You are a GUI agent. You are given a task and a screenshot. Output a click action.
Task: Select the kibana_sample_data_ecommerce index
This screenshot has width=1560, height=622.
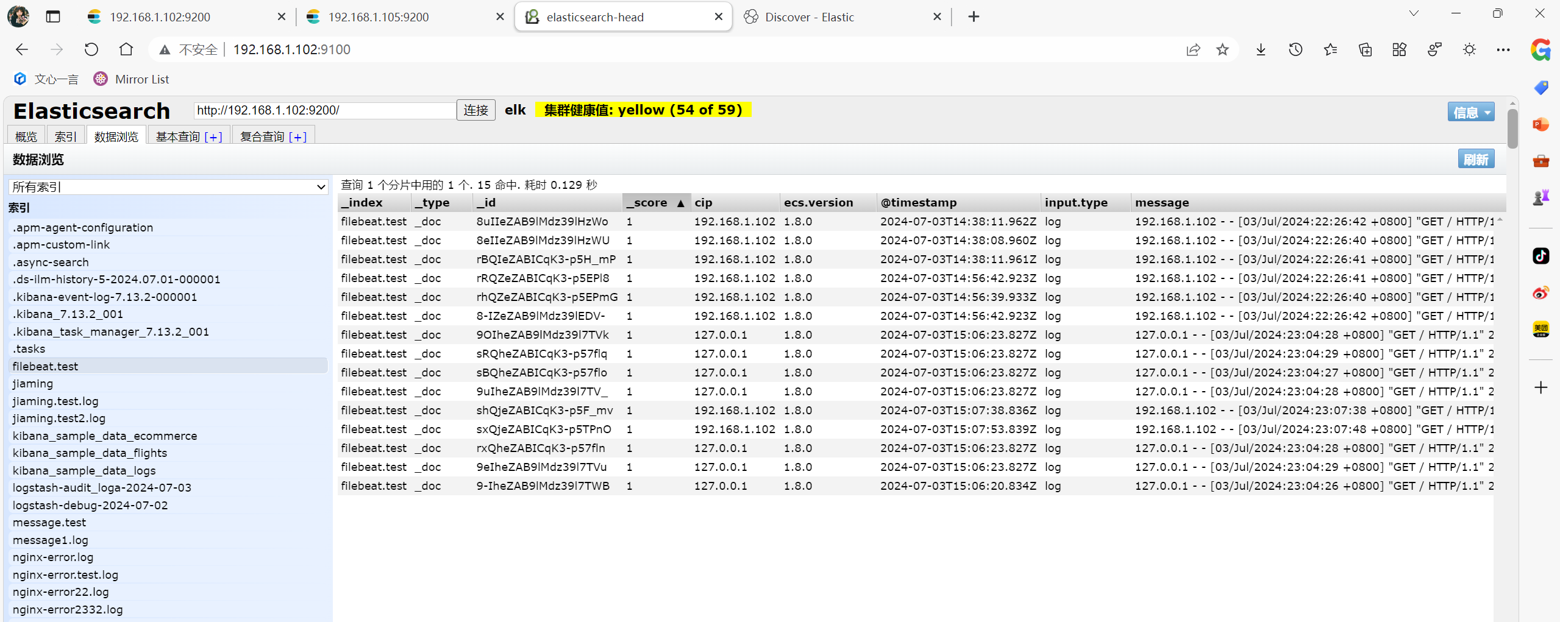pos(168,436)
